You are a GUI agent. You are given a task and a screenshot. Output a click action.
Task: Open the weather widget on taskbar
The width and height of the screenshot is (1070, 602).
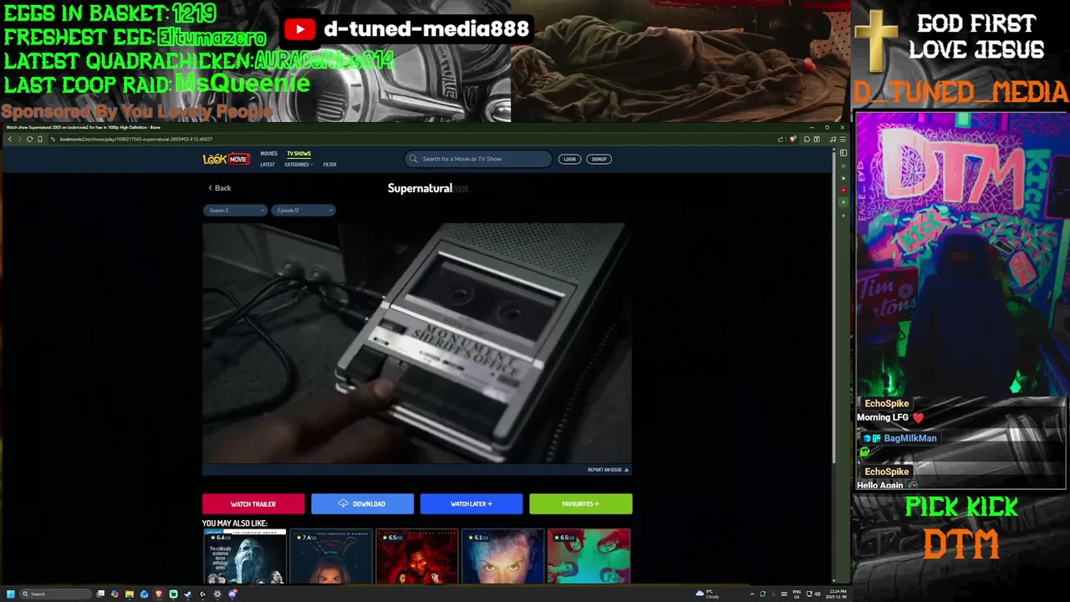(x=707, y=594)
